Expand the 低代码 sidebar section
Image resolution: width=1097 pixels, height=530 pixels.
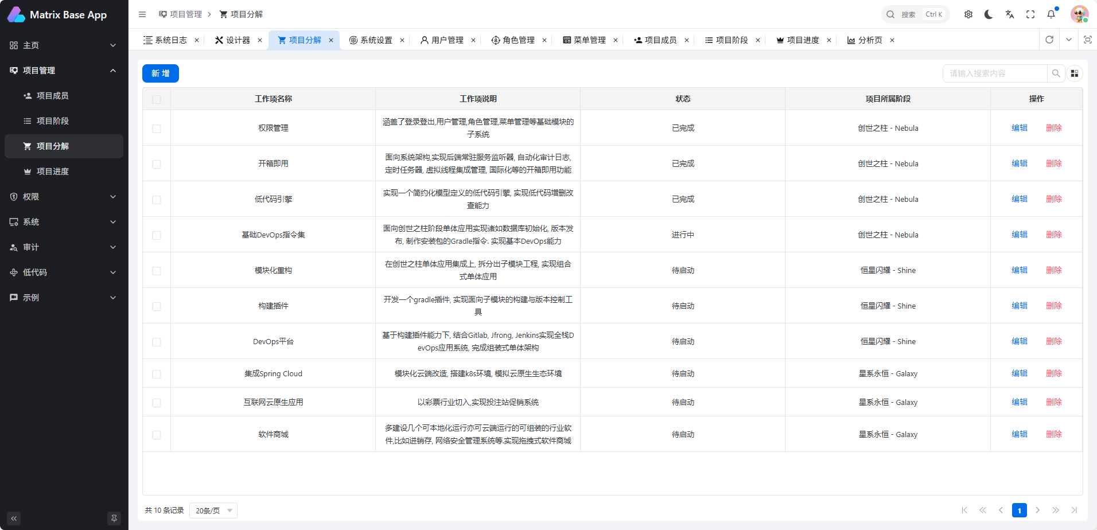(63, 272)
